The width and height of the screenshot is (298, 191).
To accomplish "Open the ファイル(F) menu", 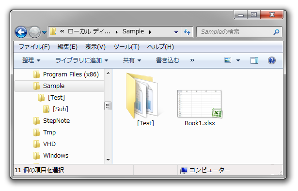I will pos(34,47).
